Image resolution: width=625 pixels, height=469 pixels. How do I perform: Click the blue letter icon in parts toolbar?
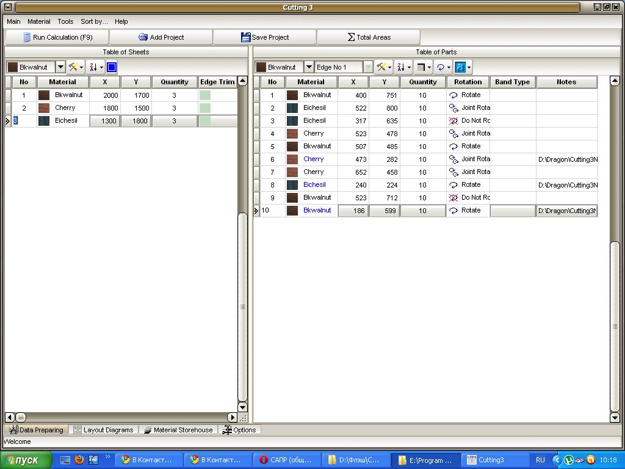461,67
